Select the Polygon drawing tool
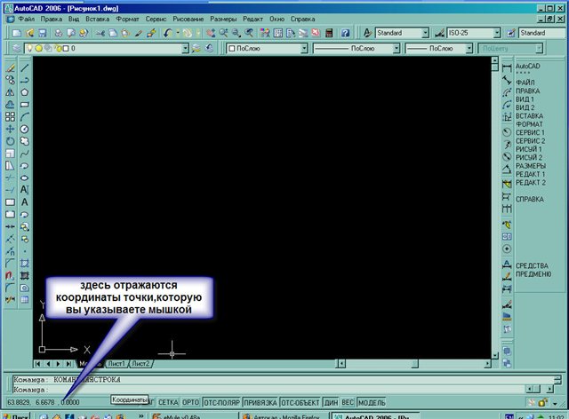The width and height of the screenshot is (569, 419). [25, 91]
